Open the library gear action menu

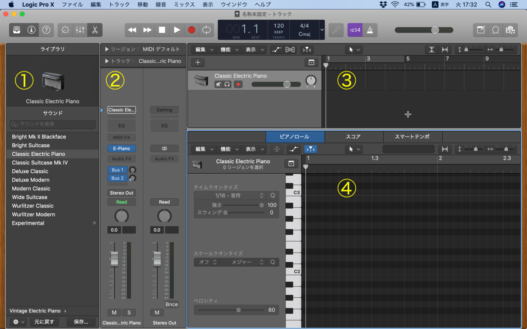click(x=18, y=322)
